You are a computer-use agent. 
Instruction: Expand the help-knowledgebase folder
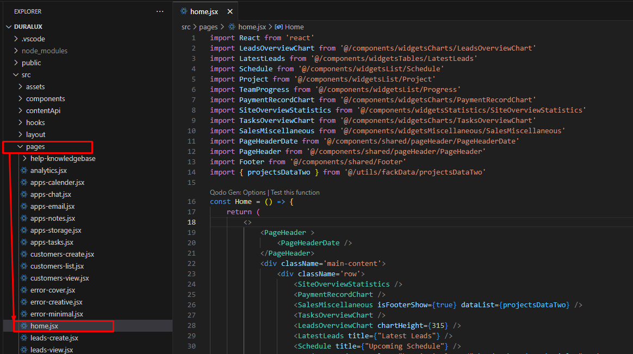[x=24, y=158]
